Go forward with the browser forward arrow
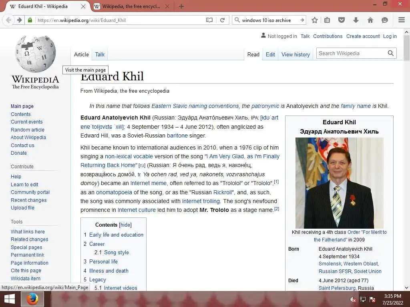 (x=19, y=20)
